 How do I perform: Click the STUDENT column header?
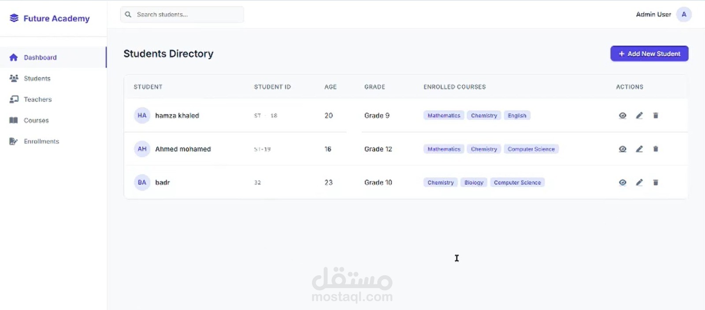148,87
